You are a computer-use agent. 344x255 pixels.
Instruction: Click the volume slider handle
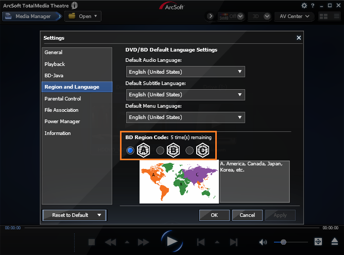coord(283,242)
